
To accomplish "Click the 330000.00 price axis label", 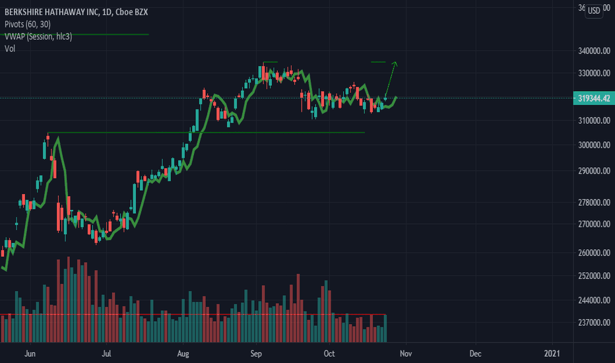I will 594,73.
